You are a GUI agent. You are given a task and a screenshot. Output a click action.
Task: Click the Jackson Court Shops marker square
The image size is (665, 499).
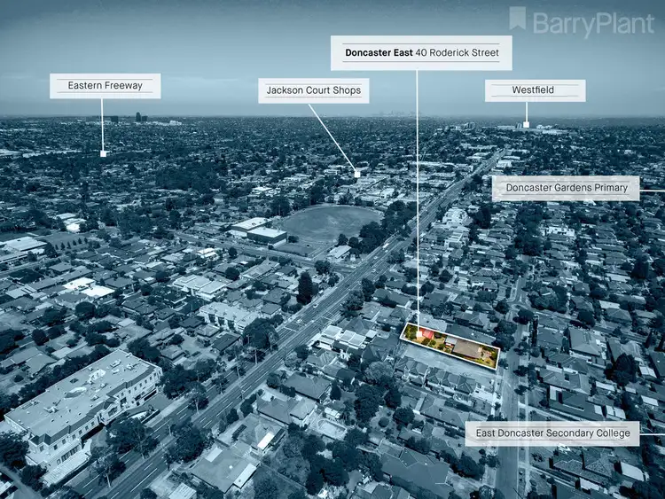(x=356, y=174)
